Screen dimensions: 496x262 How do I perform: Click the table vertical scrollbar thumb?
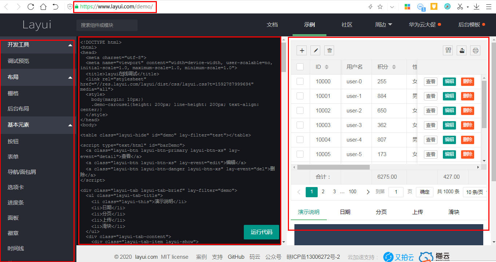point(484,104)
